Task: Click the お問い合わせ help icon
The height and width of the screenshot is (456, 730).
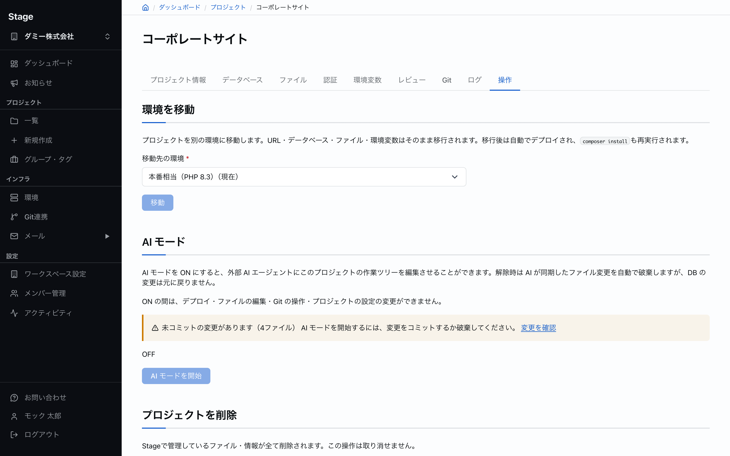Action: click(14, 398)
